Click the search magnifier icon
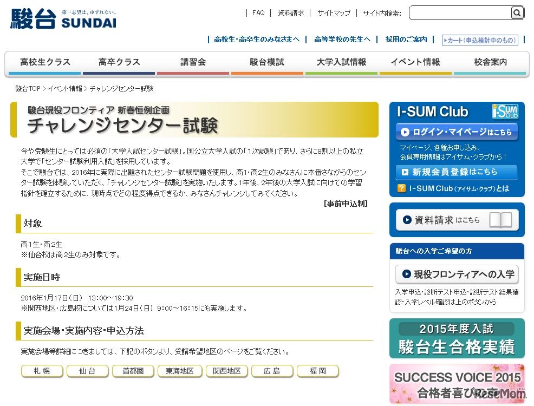Image resolution: width=534 pixels, height=406 pixels. pos(517,13)
